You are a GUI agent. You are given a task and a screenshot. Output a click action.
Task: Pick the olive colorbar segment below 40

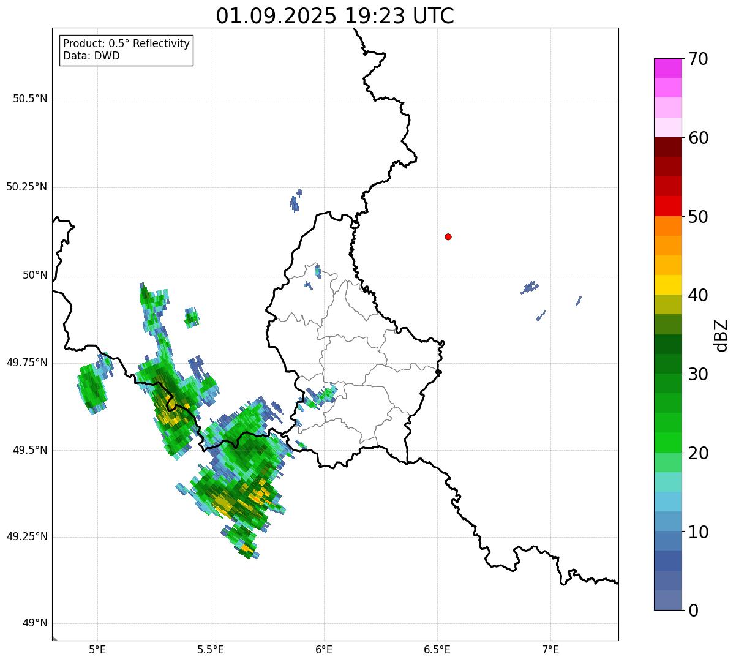pyautogui.click(x=668, y=304)
